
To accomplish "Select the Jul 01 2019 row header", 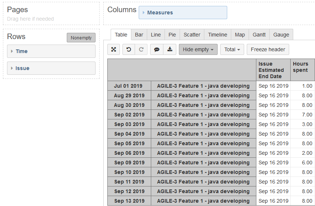I will [x=129, y=86].
